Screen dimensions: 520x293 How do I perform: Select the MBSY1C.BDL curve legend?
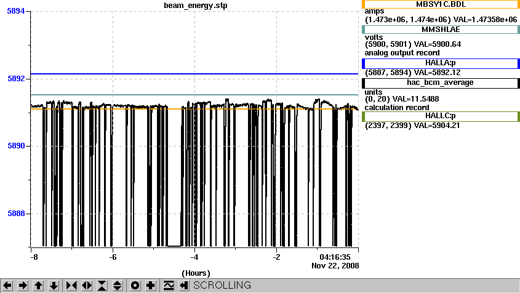(441, 4)
